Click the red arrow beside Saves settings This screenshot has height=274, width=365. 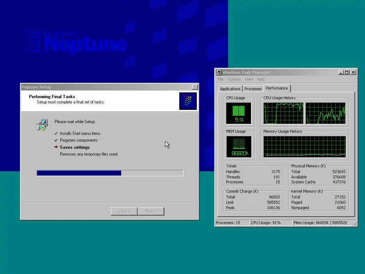tap(56, 147)
